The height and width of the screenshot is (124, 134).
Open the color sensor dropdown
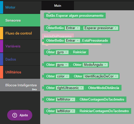63,76
